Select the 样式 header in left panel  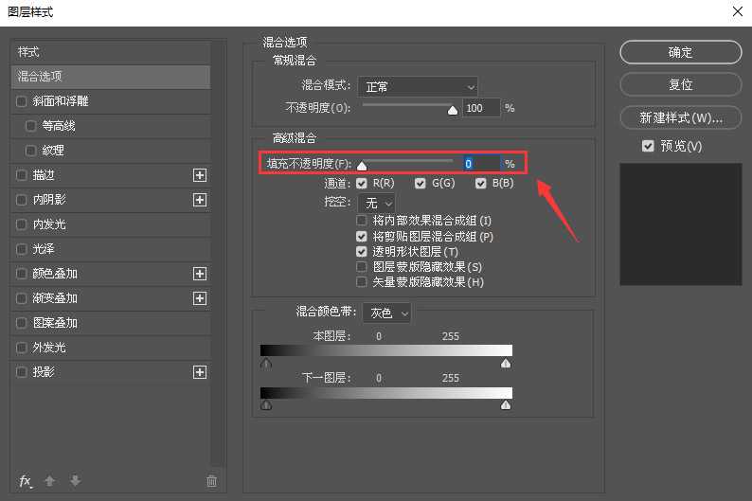[110, 52]
